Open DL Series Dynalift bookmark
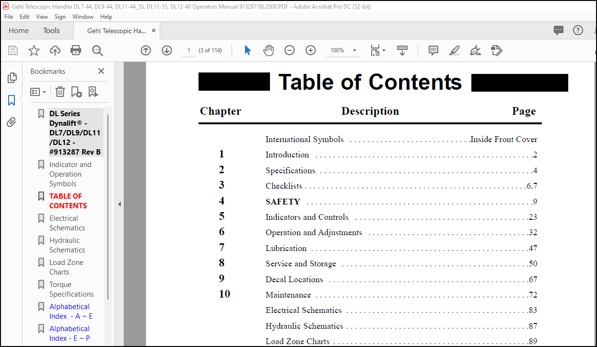This screenshot has height=347, width=597. [75, 133]
